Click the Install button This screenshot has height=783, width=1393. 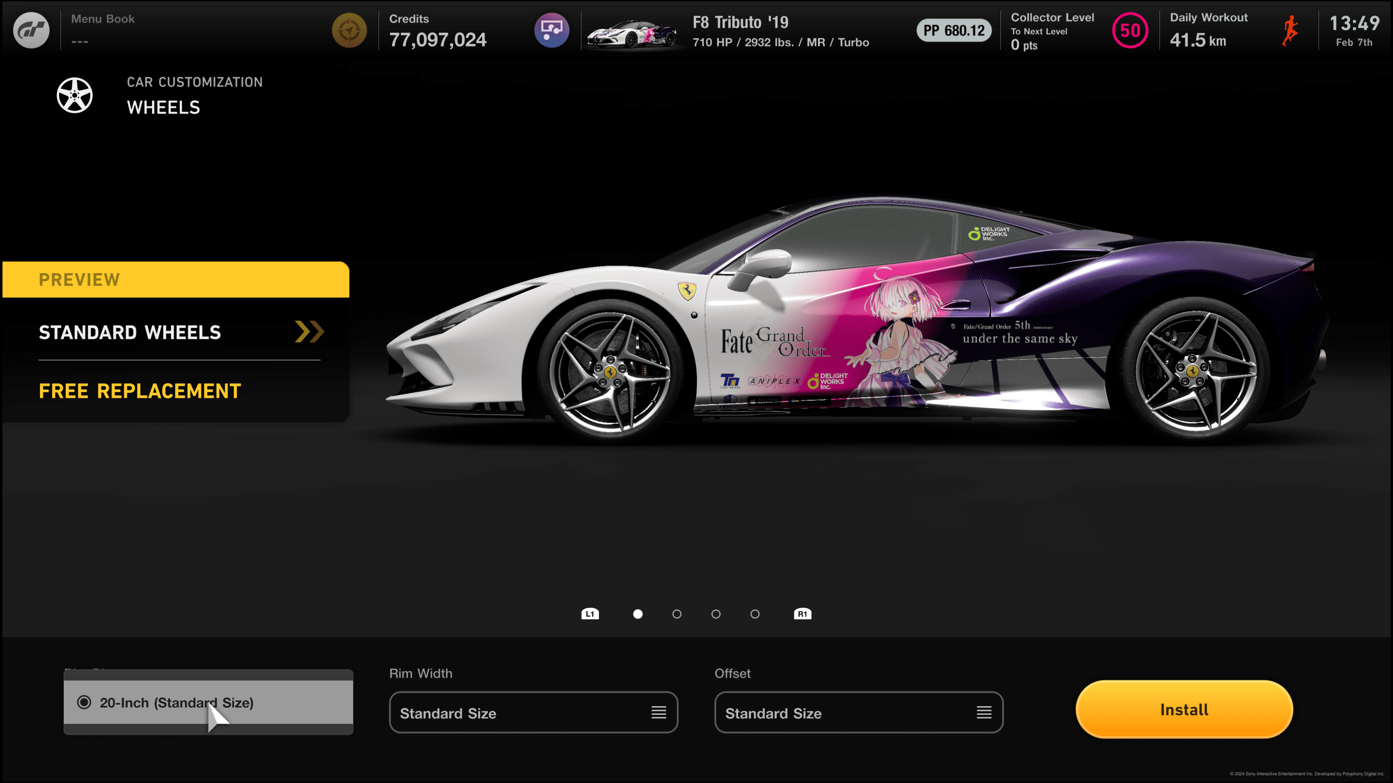[1184, 709]
